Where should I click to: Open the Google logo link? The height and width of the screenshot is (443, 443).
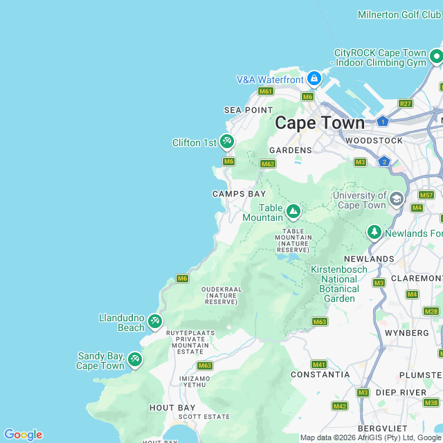click(23, 435)
